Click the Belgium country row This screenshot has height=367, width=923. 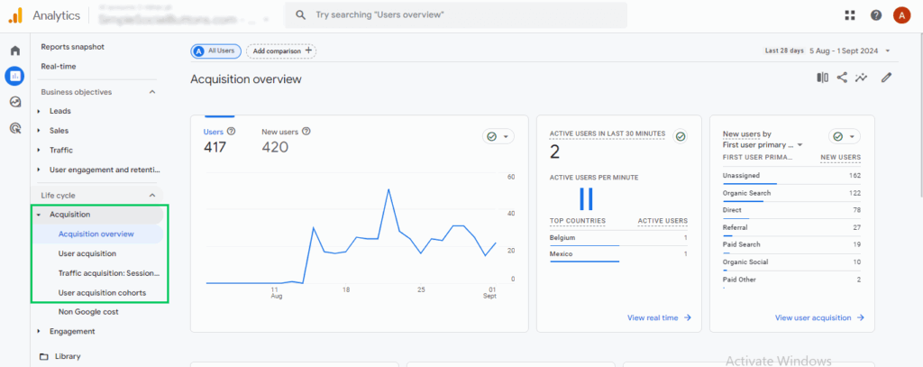618,239
